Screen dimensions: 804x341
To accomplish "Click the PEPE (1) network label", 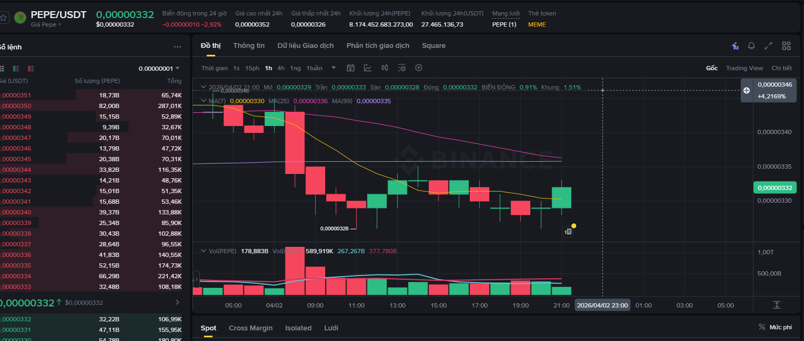I will 504,24.
